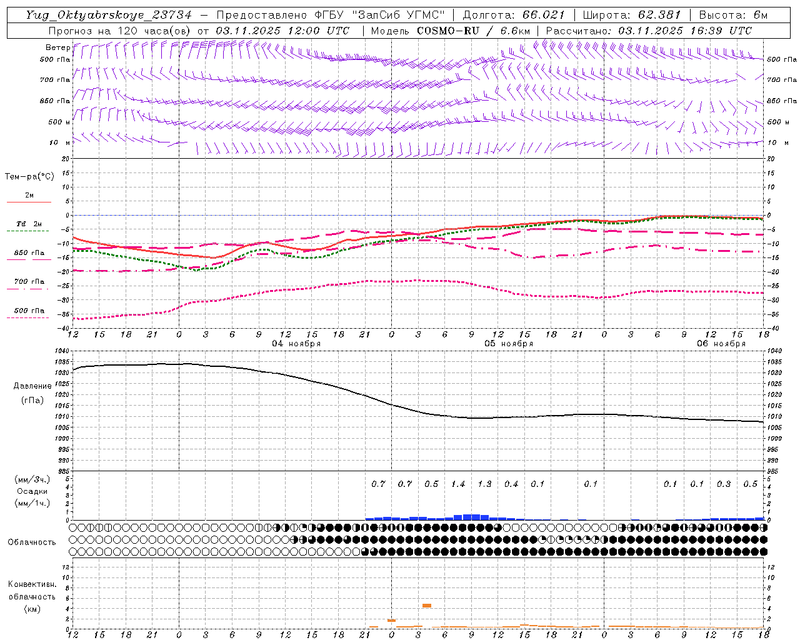Click the (мм/3ч.) precipitation unit label
The height and width of the screenshot is (640, 800).
(32, 479)
